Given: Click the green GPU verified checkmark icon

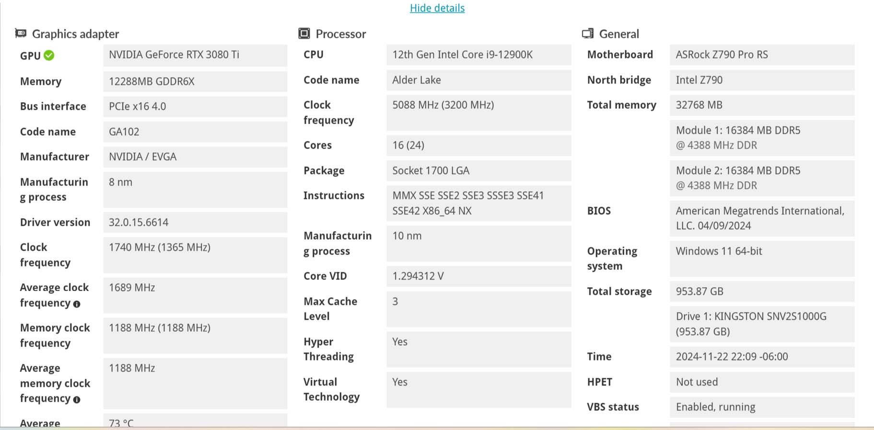Looking at the screenshot, I should (x=49, y=55).
